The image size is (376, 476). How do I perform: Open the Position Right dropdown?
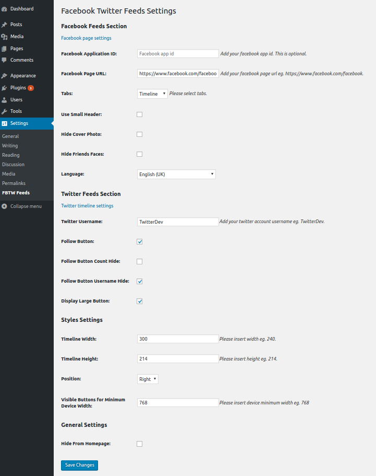(x=148, y=379)
